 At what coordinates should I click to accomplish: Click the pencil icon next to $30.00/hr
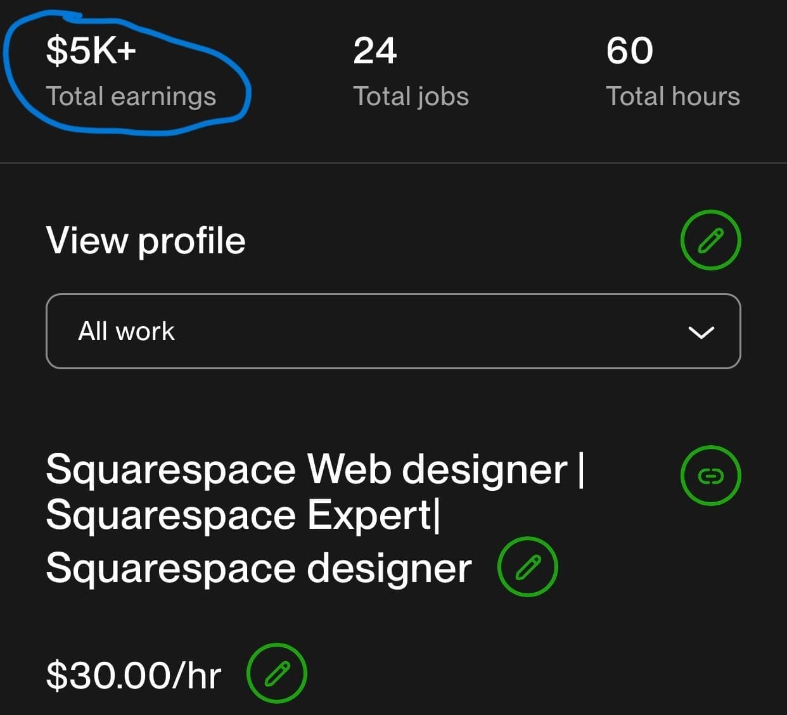276,673
